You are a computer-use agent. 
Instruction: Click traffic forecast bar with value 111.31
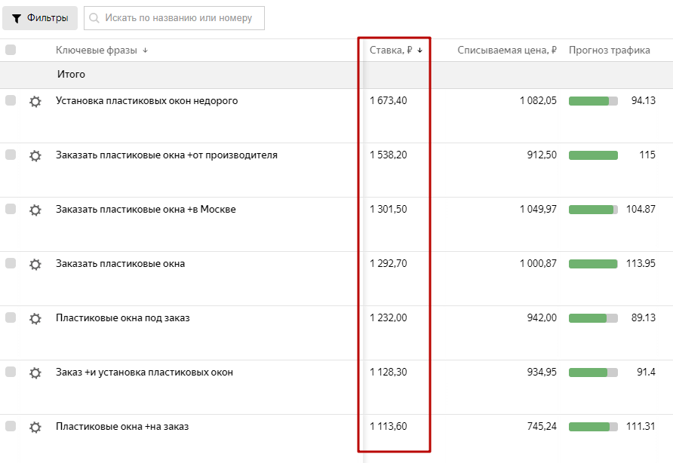point(593,427)
